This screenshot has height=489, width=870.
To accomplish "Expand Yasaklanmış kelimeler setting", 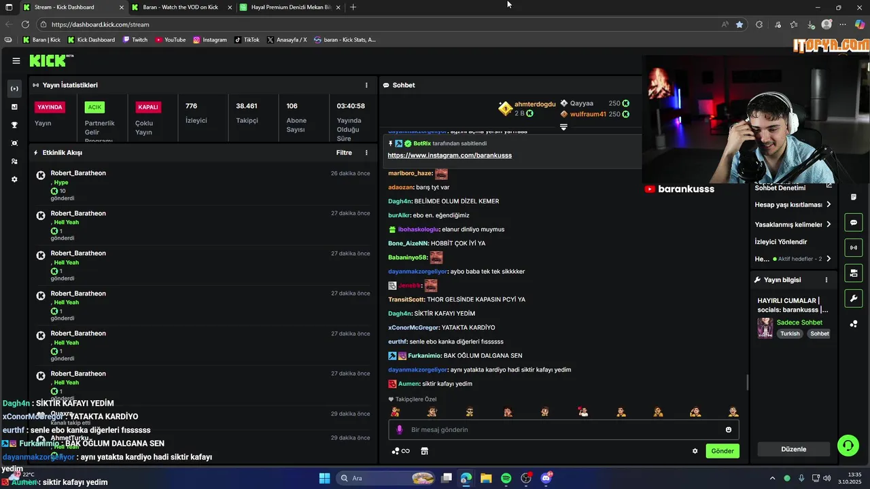I will click(793, 224).
